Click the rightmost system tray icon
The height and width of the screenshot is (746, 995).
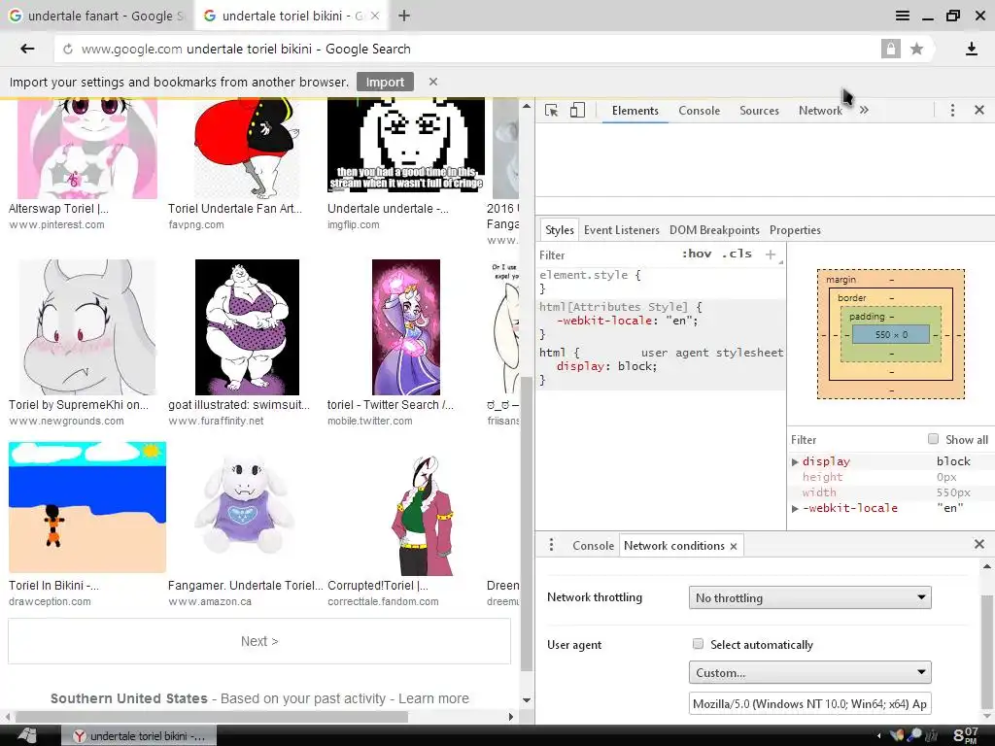931,735
